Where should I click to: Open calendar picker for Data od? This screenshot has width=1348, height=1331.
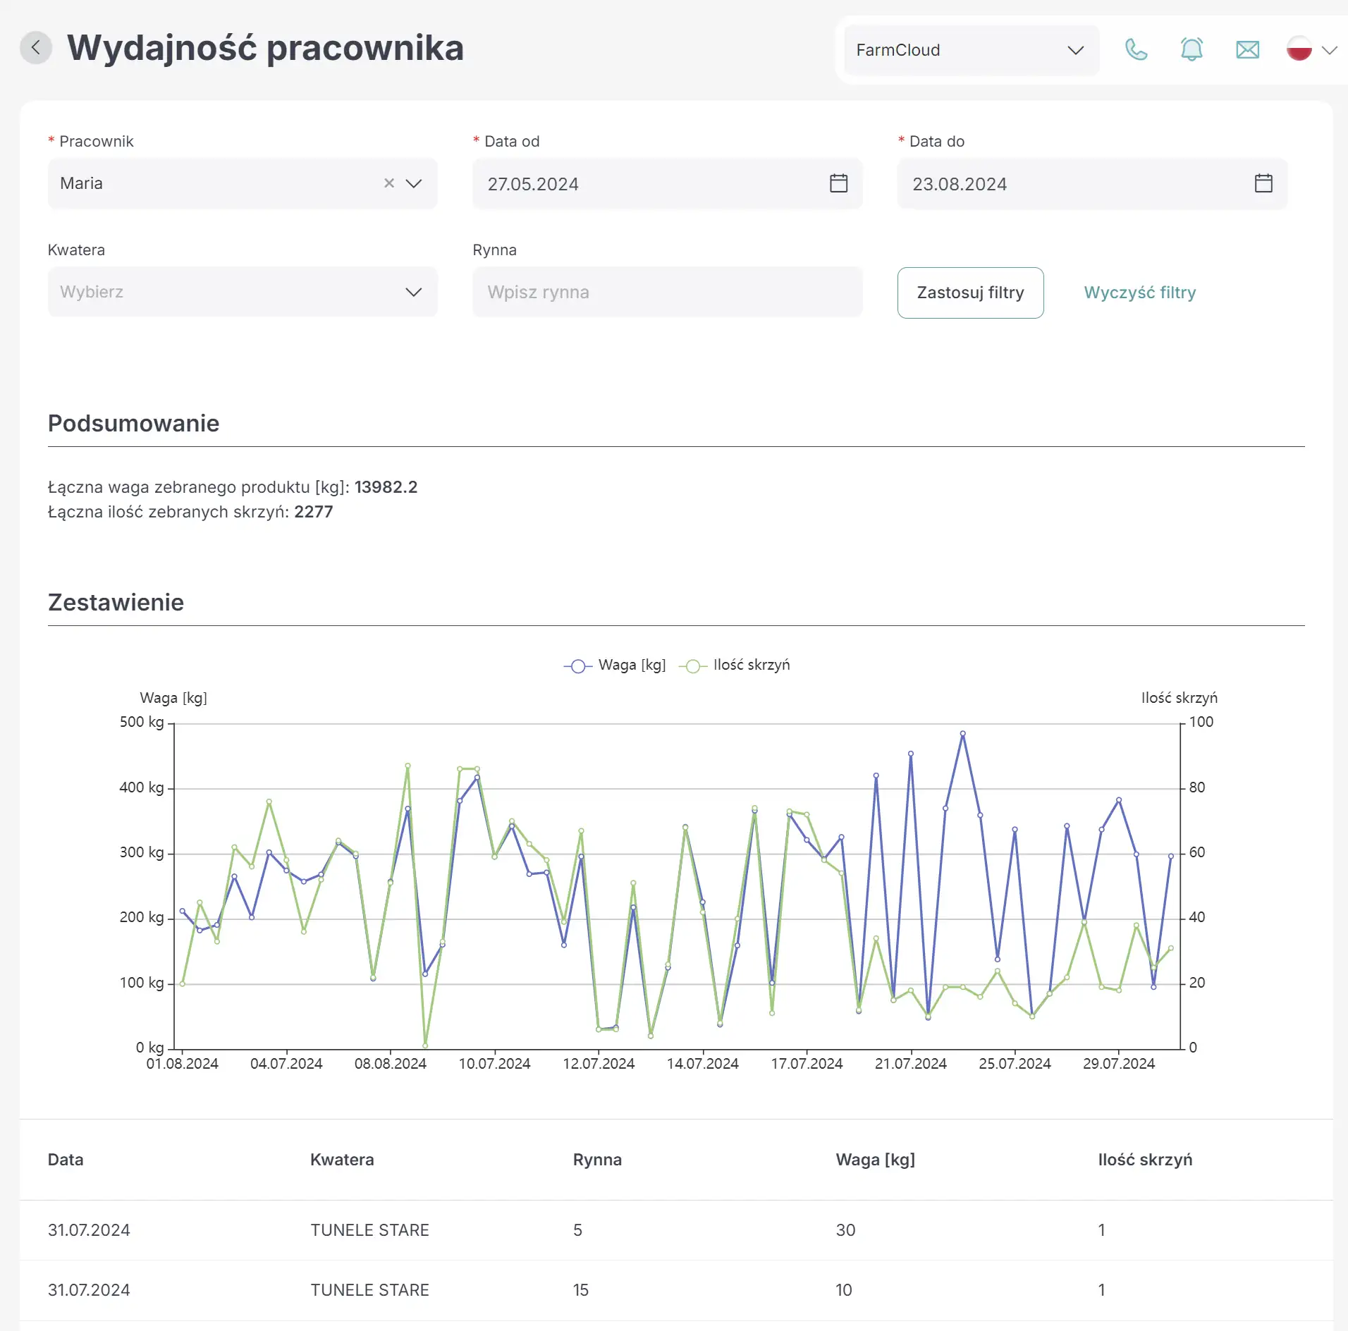pyautogui.click(x=838, y=183)
